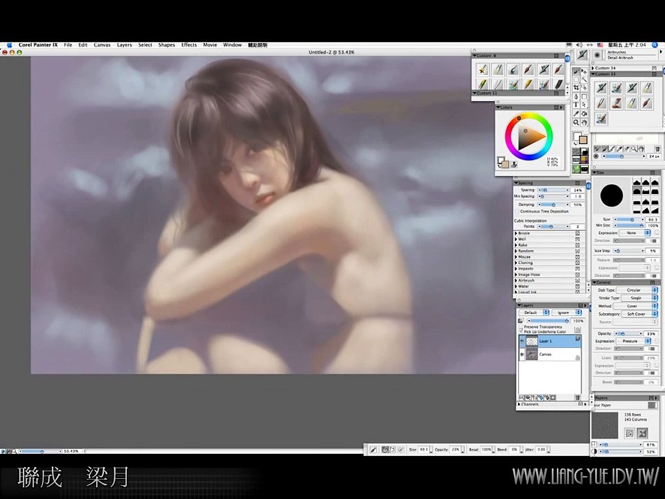The width and height of the screenshot is (665, 499).
Task: Open Subcategory dropdown showing Soft Cover
Action: pos(639,314)
